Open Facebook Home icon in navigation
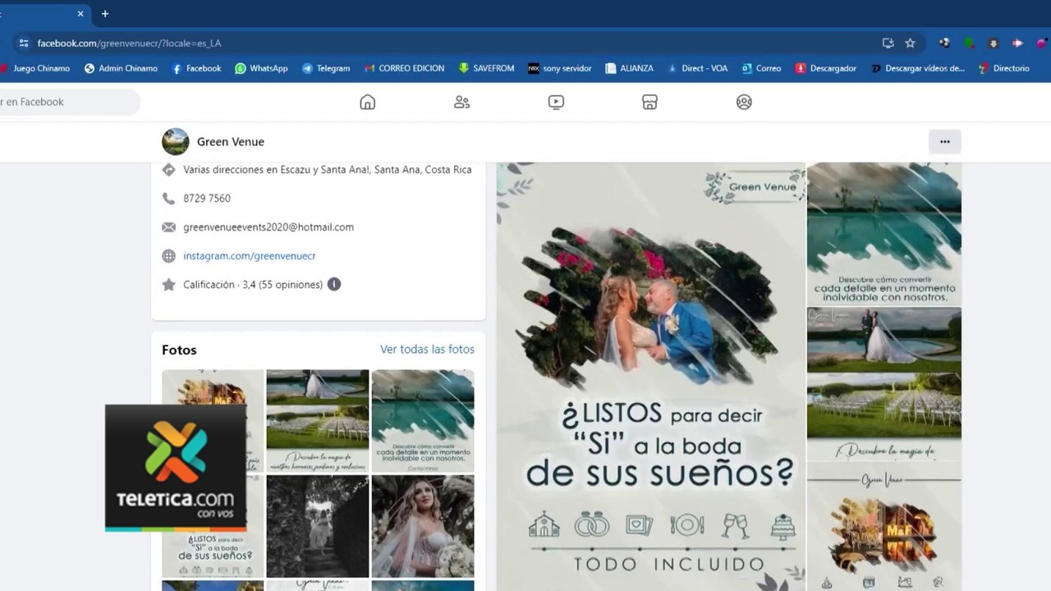The width and height of the screenshot is (1051, 591). pyautogui.click(x=367, y=102)
